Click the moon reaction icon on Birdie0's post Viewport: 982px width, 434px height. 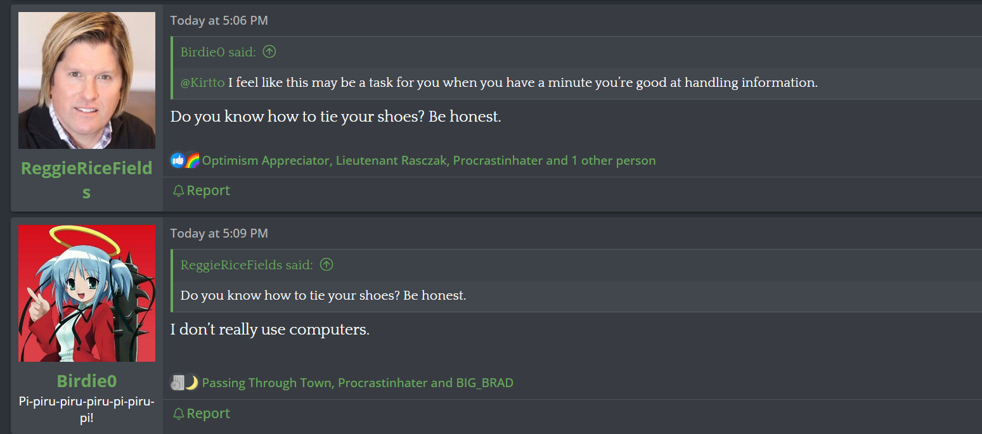point(191,383)
